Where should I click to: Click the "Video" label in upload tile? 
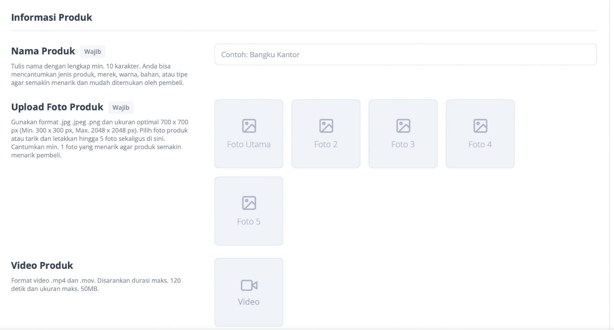[249, 302]
